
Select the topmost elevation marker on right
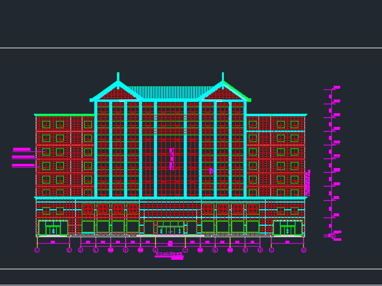coord(337,88)
